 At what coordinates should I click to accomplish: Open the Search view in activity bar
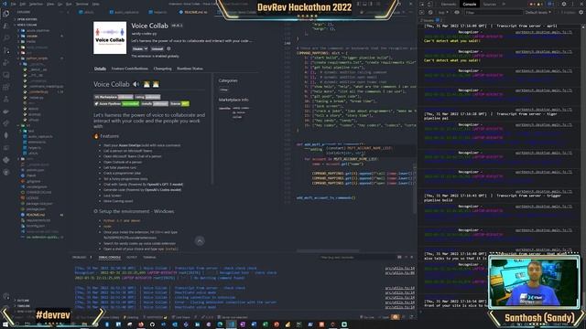click(x=6, y=38)
